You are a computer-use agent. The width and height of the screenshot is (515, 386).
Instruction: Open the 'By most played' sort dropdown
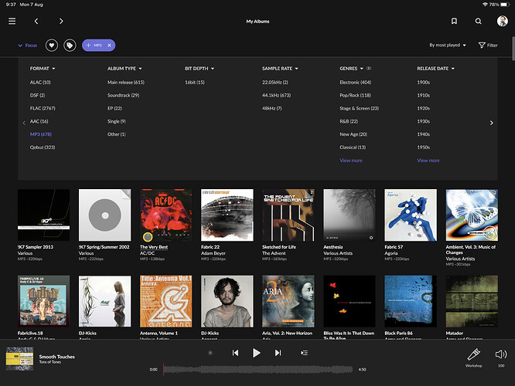click(x=448, y=46)
